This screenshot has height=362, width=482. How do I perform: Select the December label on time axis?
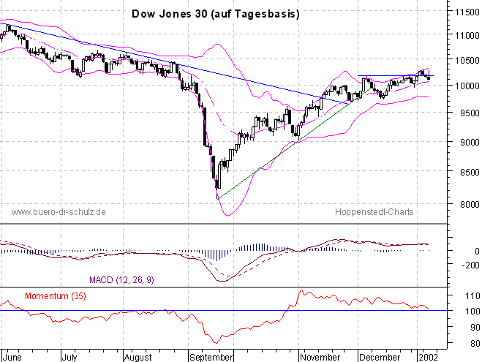click(x=380, y=358)
